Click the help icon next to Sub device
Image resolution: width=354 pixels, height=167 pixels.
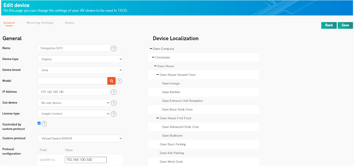click(x=114, y=103)
